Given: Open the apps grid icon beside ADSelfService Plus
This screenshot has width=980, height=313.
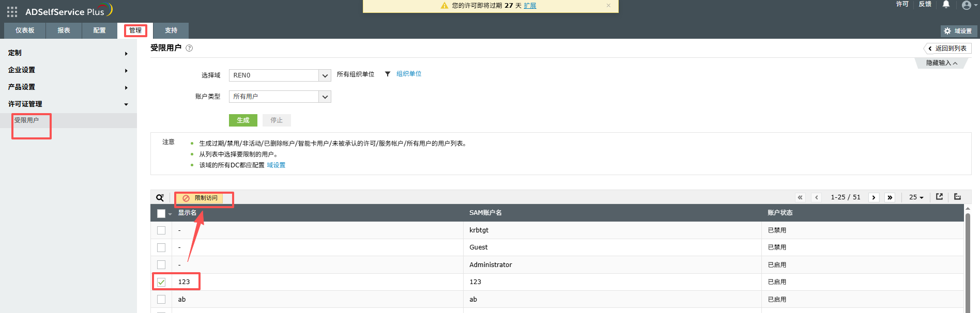Looking at the screenshot, I should (12, 12).
